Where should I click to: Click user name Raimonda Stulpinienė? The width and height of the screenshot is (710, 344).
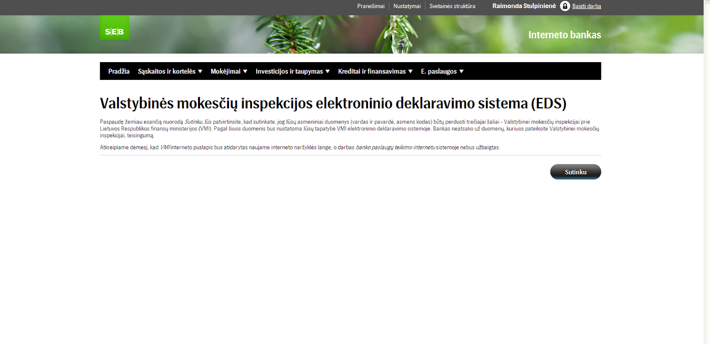pyautogui.click(x=524, y=6)
